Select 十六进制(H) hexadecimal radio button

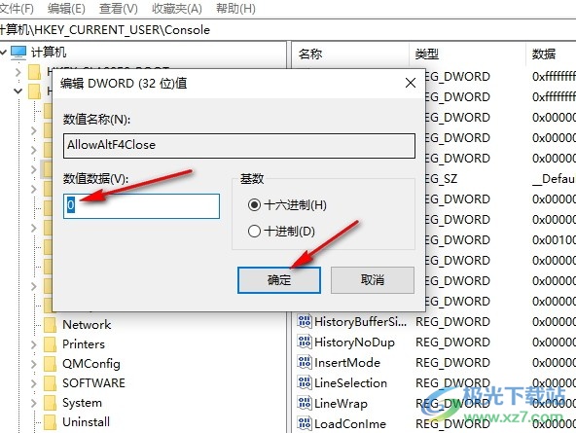[x=254, y=204]
